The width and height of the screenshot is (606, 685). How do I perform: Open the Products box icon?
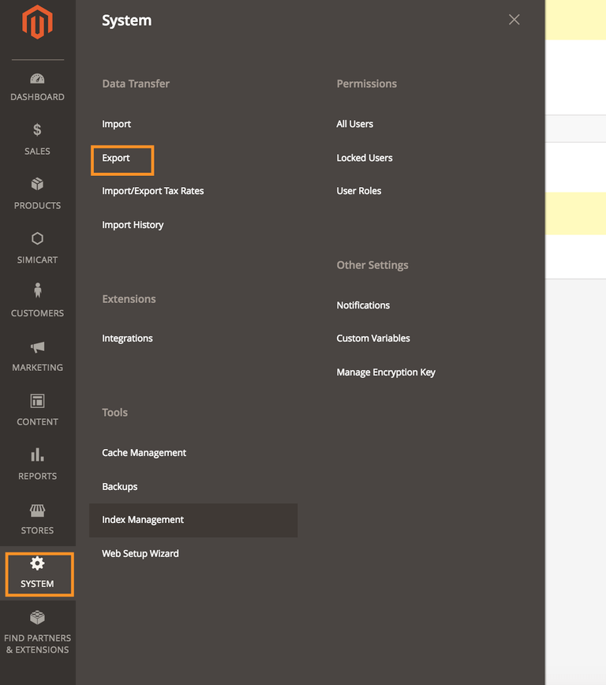(37, 184)
